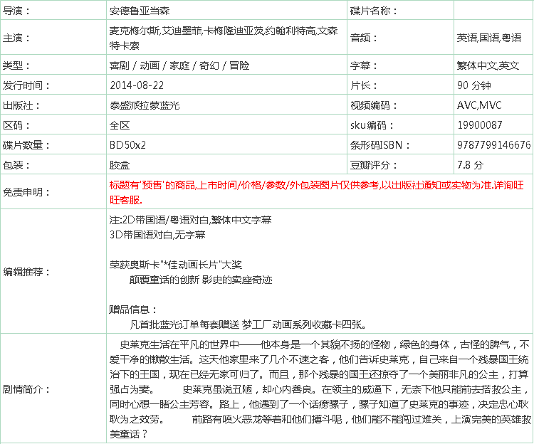
Task: Select ISBN barcode 9787799146676
Action: 493,145
